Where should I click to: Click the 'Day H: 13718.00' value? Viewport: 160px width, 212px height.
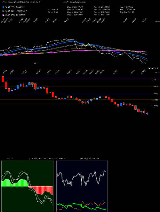(x=75, y=10)
